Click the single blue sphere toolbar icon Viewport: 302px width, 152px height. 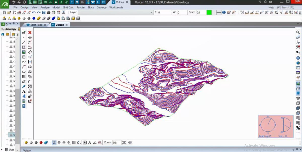(x=34, y=18)
